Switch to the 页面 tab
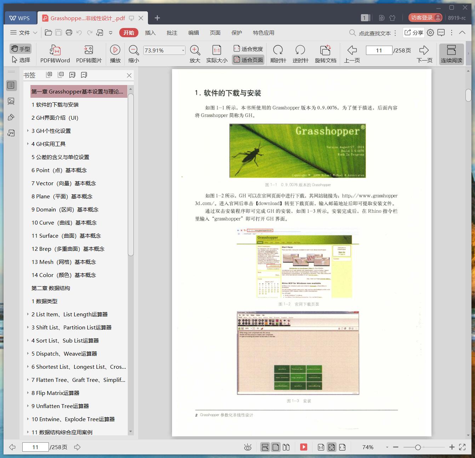Viewport: 475px width, 458px height. 215,33
